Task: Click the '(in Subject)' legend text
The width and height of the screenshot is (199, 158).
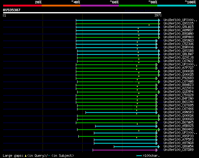Action: pyautogui.click(x=62, y=156)
